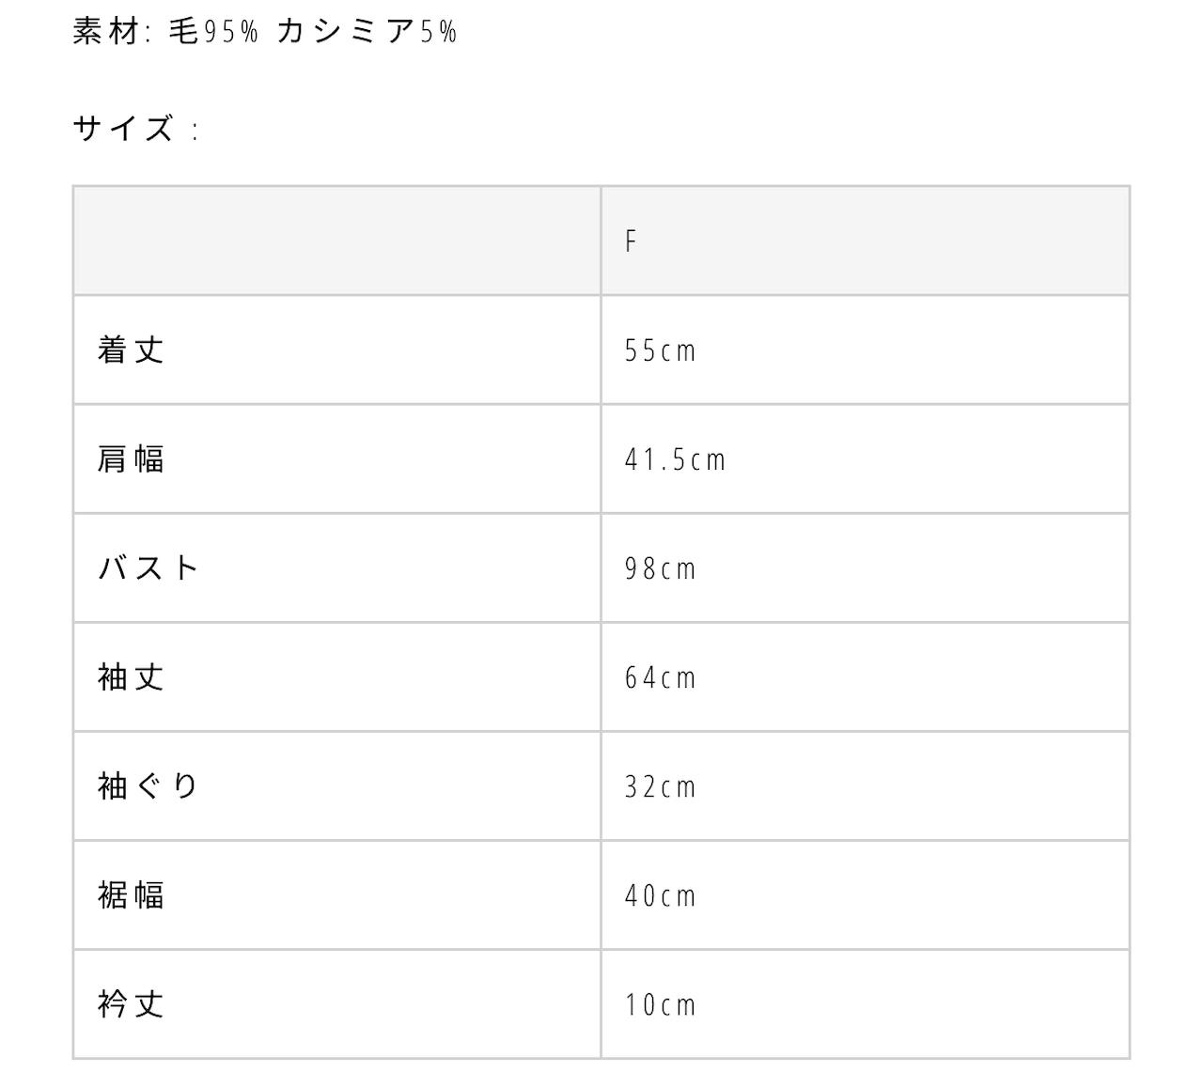Click the empty top-left header cell

coord(336,241)
